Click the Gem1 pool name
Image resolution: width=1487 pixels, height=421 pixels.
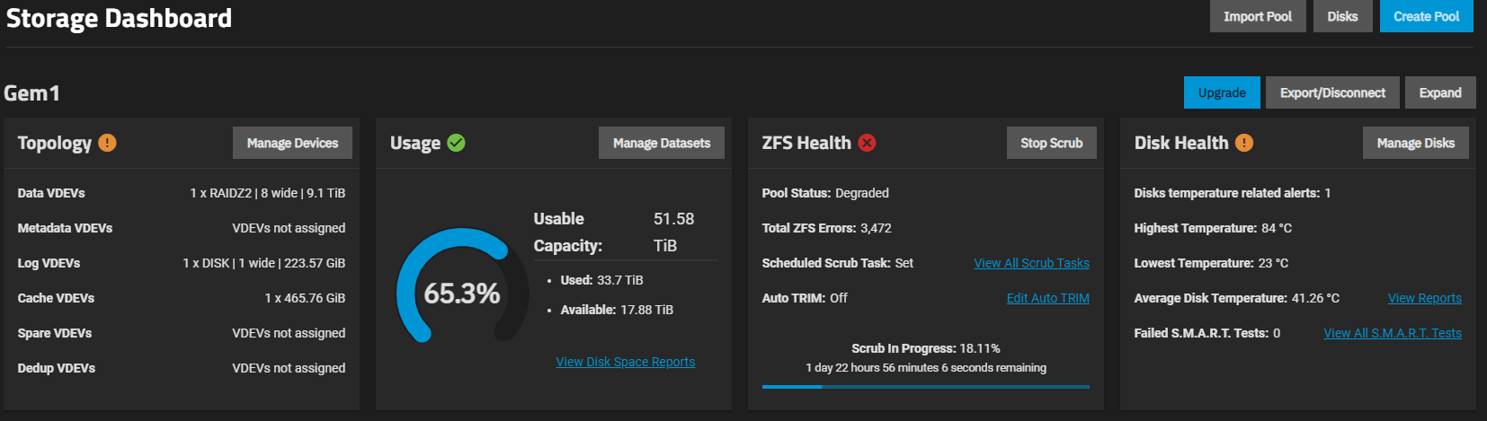coord(31,93)
